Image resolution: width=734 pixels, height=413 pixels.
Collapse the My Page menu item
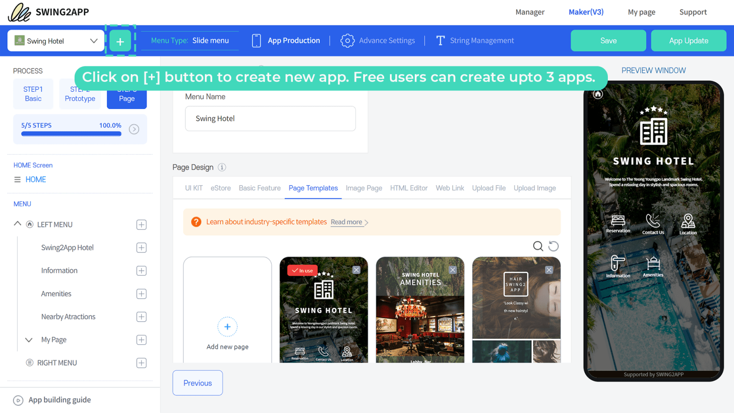tap(29, 340)
